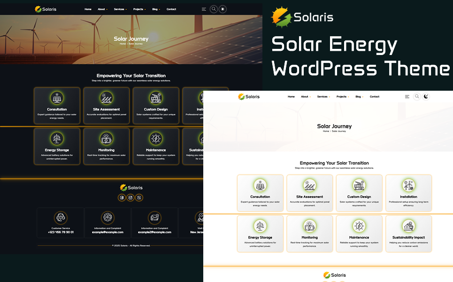Viewport: 453px width, 282px height.
Task: Select Home in the dark header menu
Action: [x=88, y=9]
